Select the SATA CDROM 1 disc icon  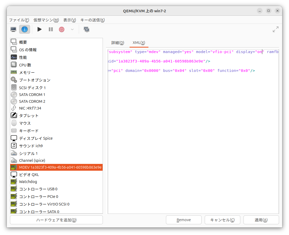pyautogui.click(x=14, y=95)
